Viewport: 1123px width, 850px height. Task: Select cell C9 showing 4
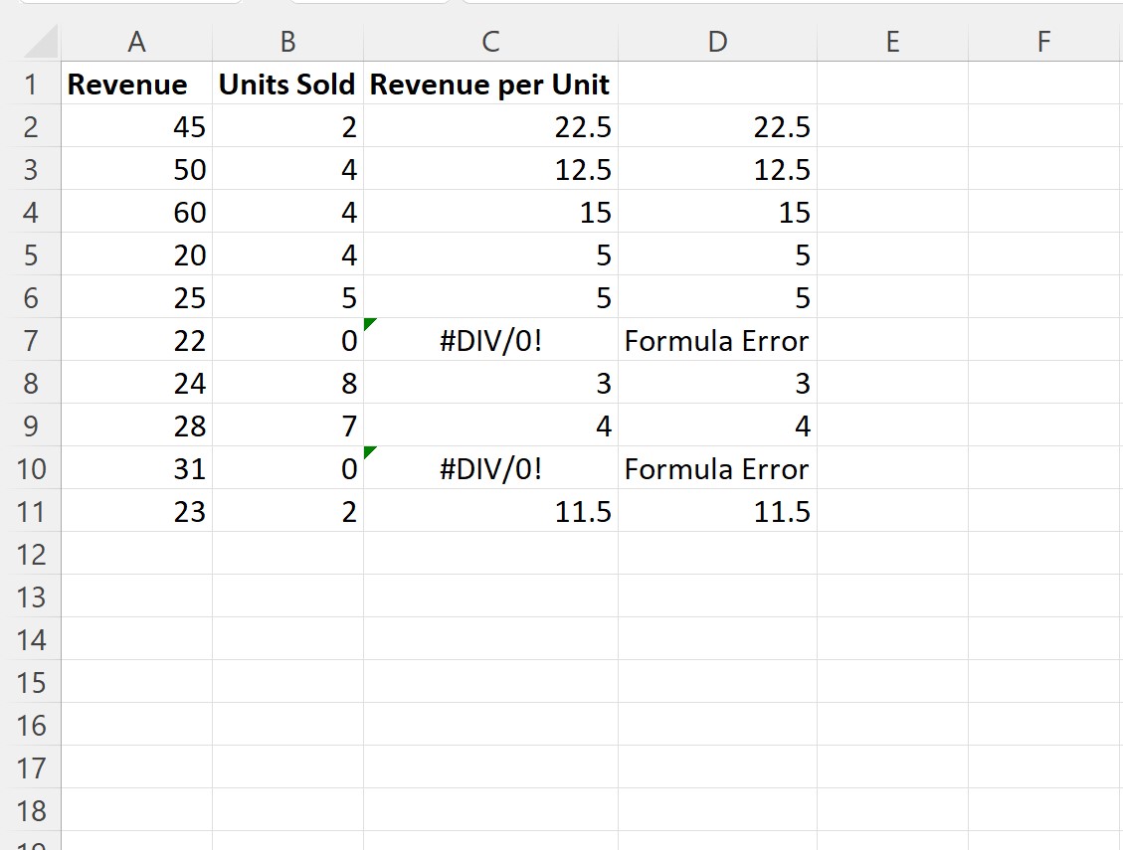click(490, 425)
